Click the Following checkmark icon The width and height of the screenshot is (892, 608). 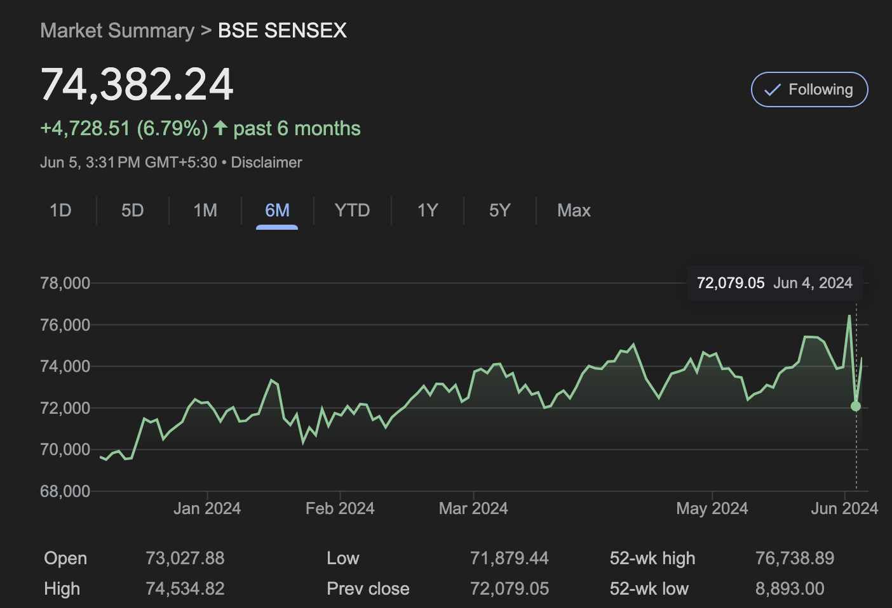pyautogui.click(x=772, y=90)
